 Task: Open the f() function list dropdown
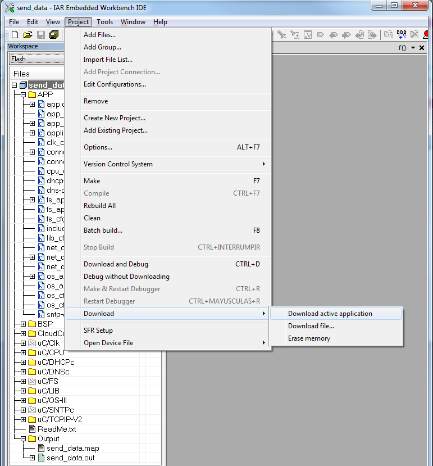click(x=413, y=48)
